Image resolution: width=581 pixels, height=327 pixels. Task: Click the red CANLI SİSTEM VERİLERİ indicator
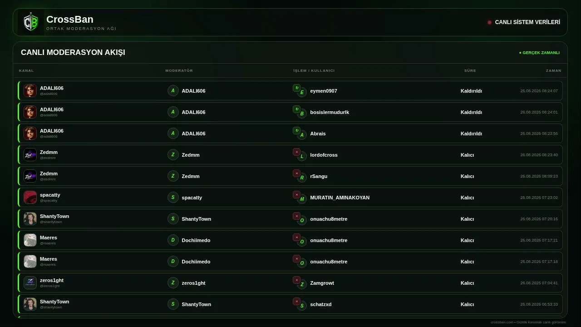pos(489,22)
